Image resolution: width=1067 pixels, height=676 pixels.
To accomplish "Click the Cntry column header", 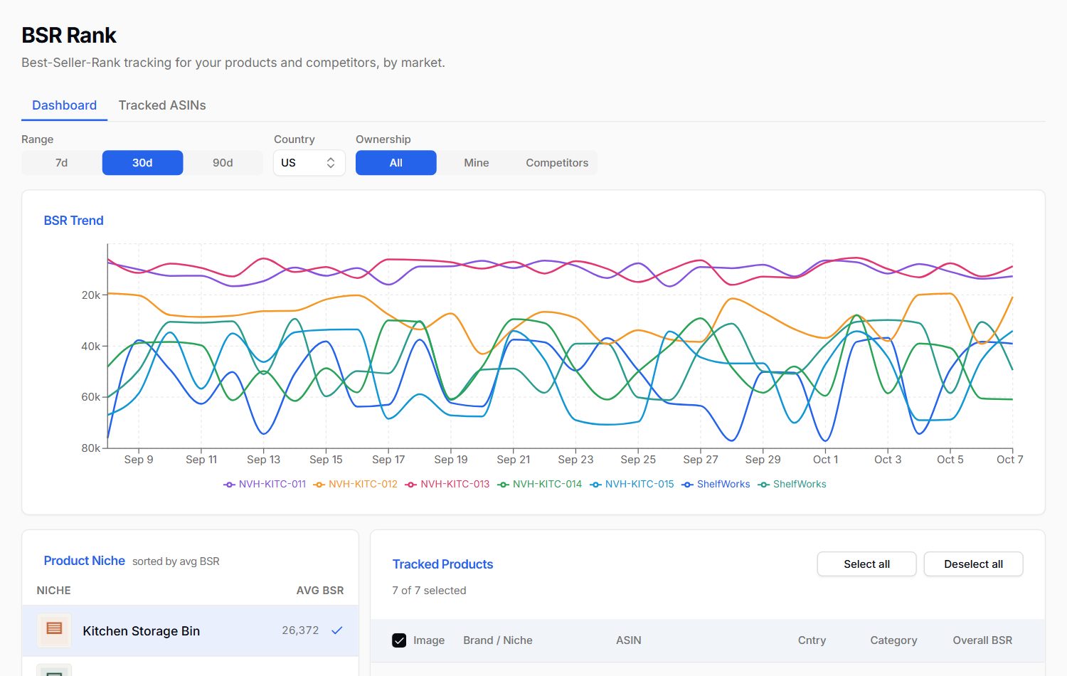I will click(x=812, y=640).
